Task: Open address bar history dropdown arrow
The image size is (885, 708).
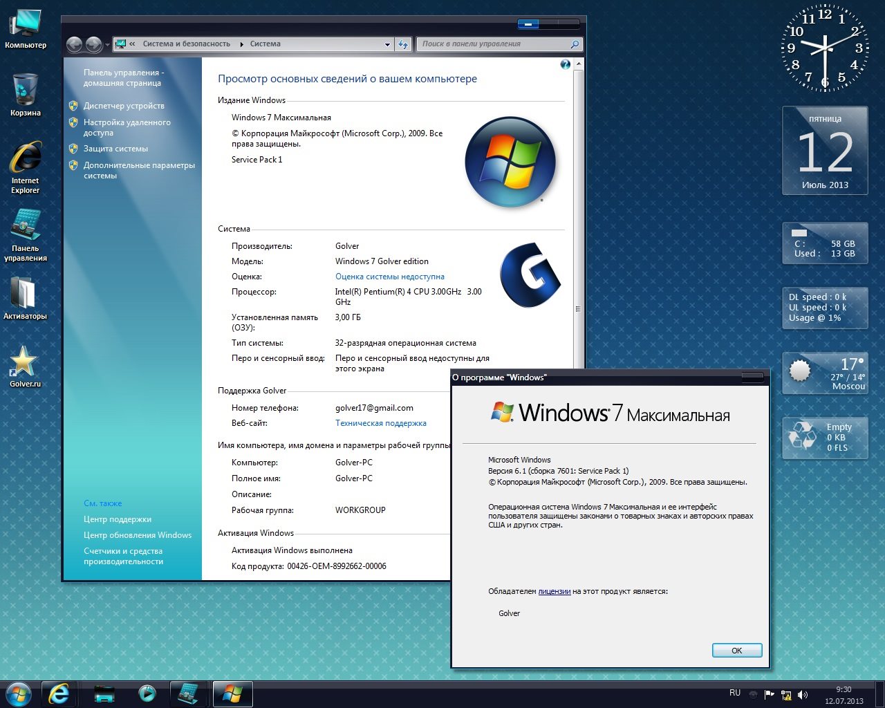Action: [387, 44]
